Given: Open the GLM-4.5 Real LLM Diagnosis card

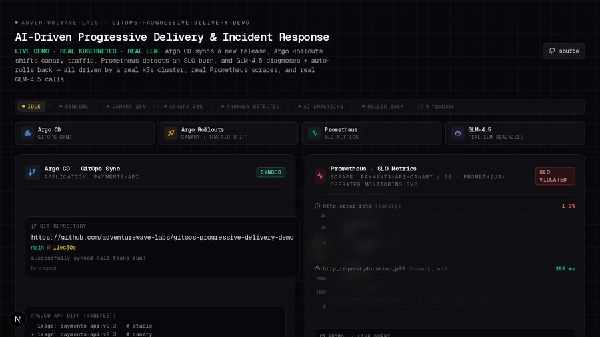Looking at the screenshot, I should pos(515,133).
